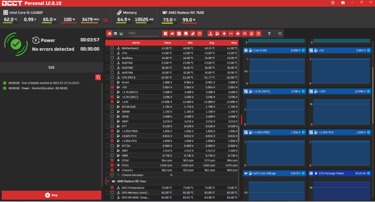Uncheck the +1.05V PROC row checkbox
Viewport: 375px width, 202px height.
tap(112, 131)
